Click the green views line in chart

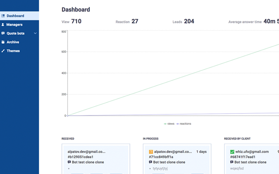pos(174,80)
